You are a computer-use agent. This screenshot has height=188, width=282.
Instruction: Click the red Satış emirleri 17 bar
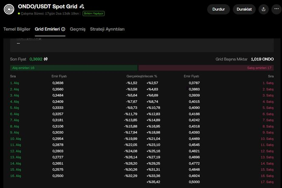pyautogui.click(x=206, y=68)
